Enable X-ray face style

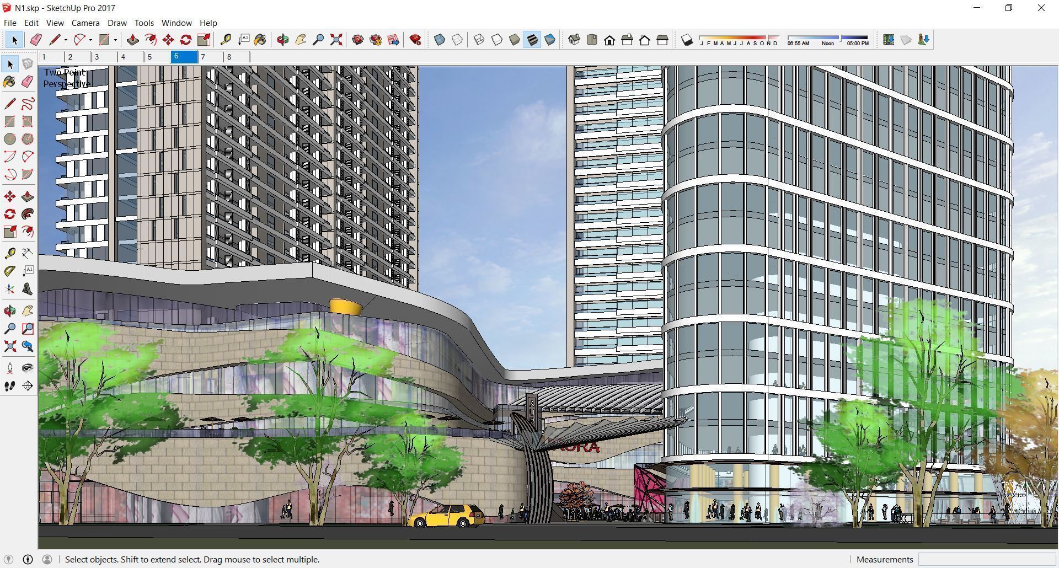pyautogui.click(x=438, y=40)
